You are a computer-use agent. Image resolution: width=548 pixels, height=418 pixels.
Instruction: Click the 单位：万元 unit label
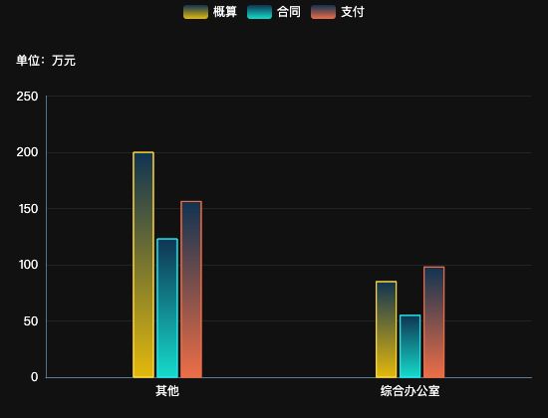click(46, 61)
